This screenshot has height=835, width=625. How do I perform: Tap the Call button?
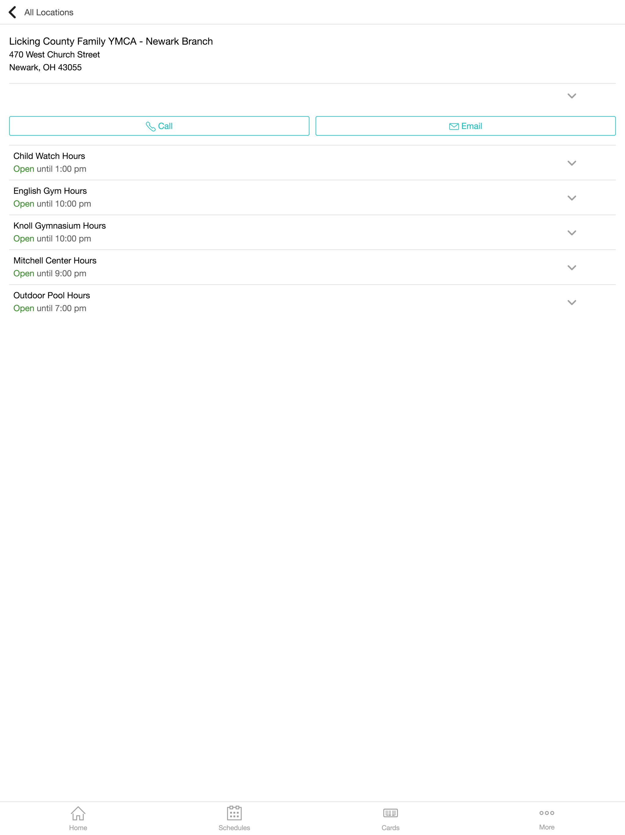pyautogui.click(x=159, y=126)
